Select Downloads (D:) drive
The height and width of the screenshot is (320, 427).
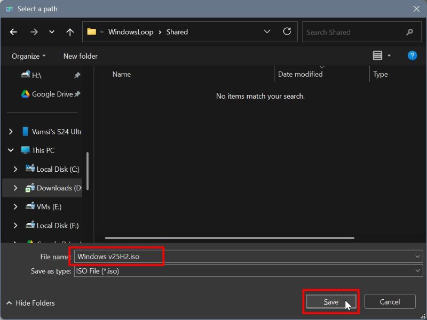coord(59,188)
